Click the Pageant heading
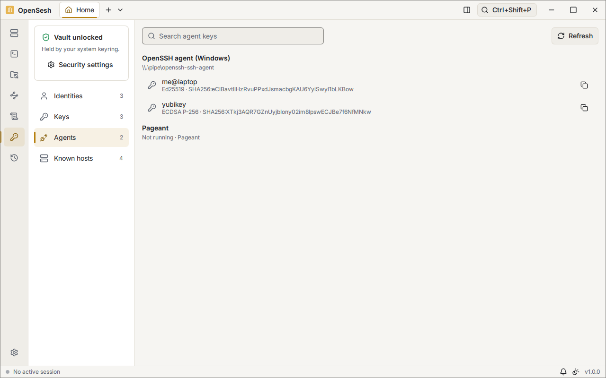The height and width of the screenshot is (378, 606). pyautogui.click(x=155, y=128)
